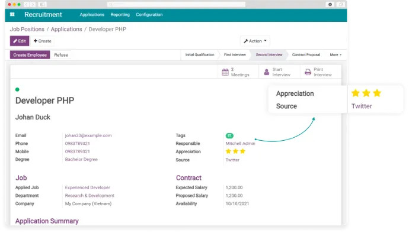Open the Reporting menu
Screen dimensions: 409x233
120,15
